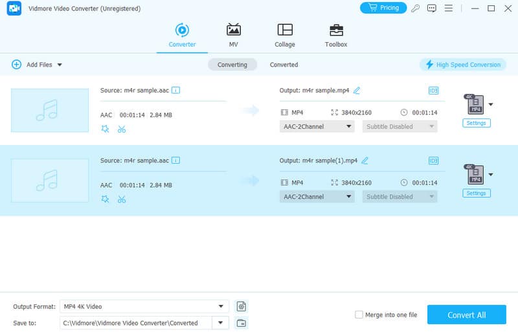Click pencil icon to rename m4r sample.mp4 output
Image resolution: width=518 pixels, height=334 pixels.
click(x=357, y=91)
